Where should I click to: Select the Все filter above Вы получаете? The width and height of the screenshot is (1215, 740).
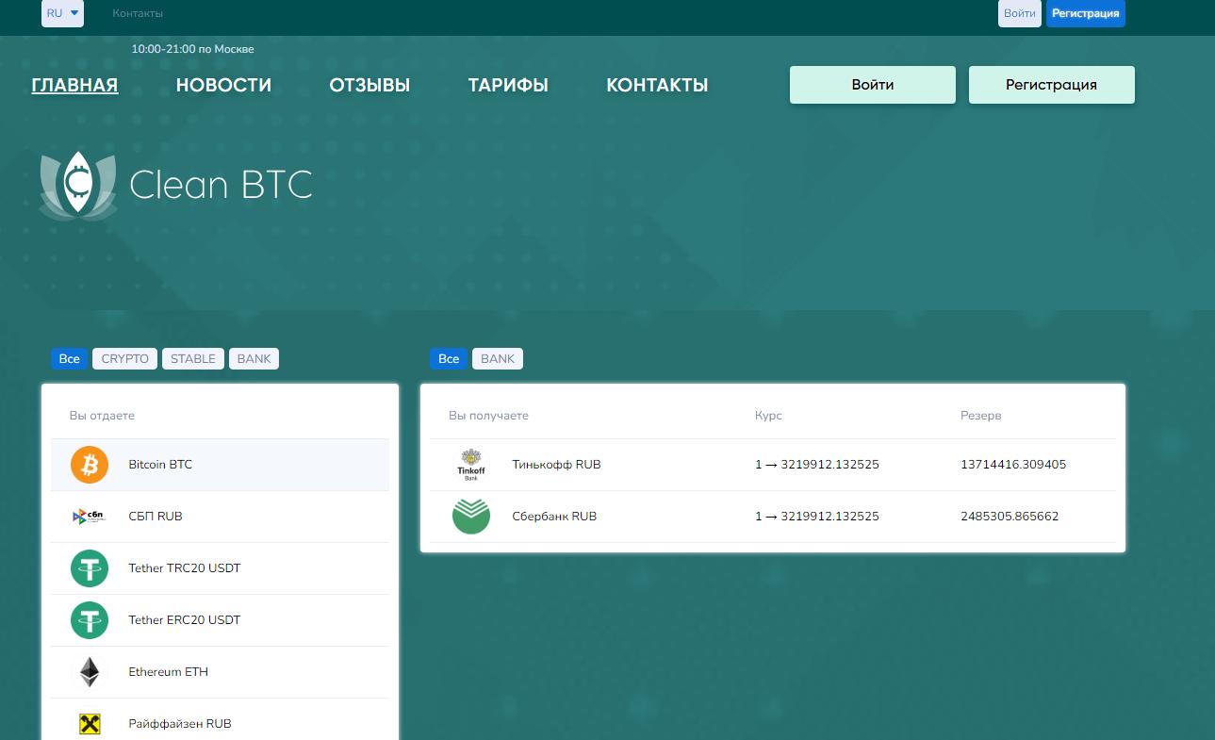449,359
